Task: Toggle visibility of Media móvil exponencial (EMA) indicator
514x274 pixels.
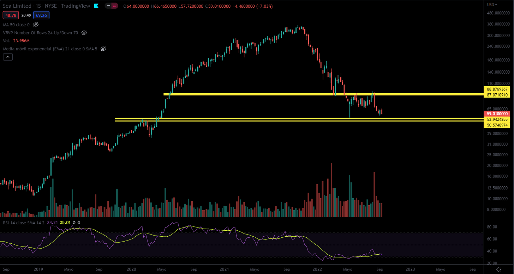Action: click(x=103, y=49)
